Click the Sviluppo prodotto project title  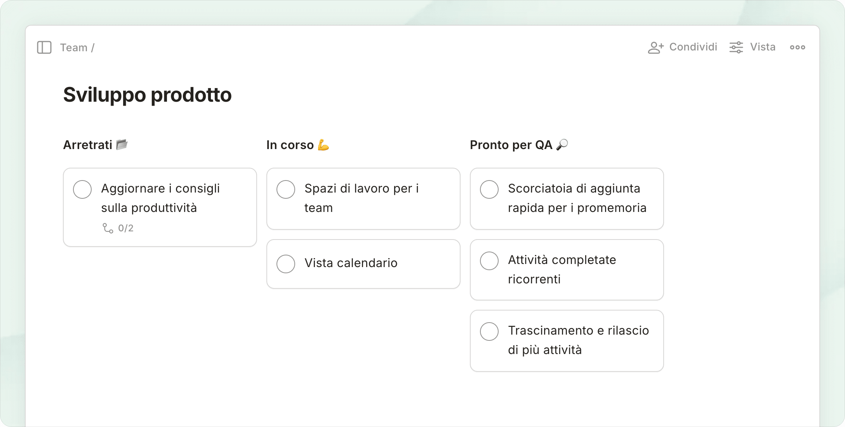point(147,95)
